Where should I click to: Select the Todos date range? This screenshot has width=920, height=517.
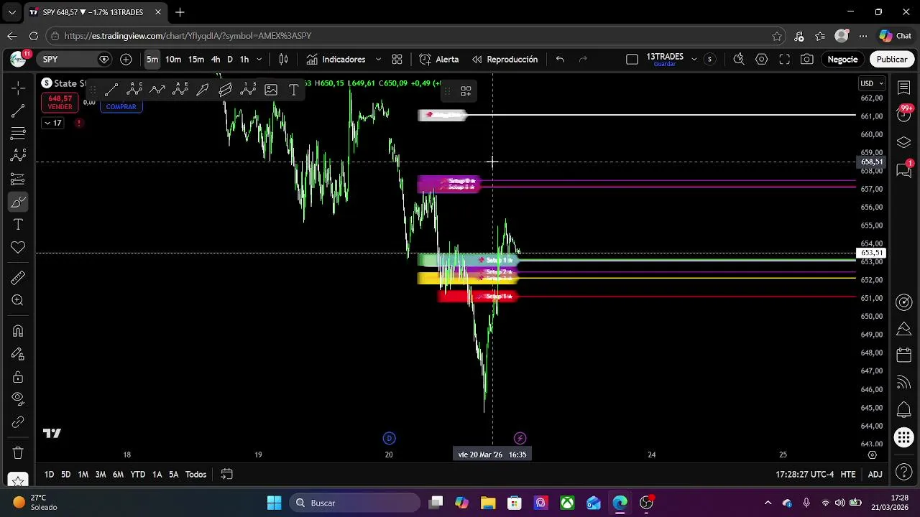point(195,475)
